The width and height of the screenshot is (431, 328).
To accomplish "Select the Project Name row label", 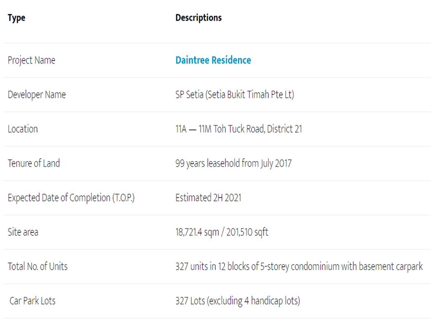I will [32, 60].
